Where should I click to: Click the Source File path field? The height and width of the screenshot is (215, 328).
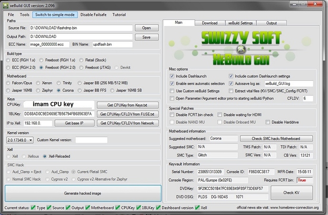click(x=81, y=28)
